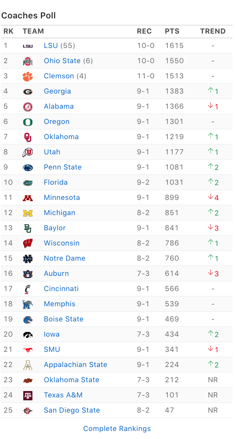This screenshot has height=439, width=235.
Task: Open the Alabama team link
Action: [x=59, y=106]
